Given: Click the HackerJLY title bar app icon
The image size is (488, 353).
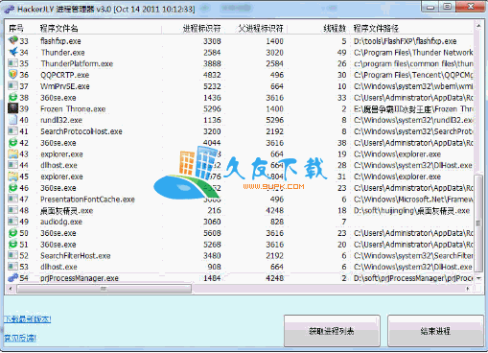Looking at the screenshot, I should coord(9,10).
